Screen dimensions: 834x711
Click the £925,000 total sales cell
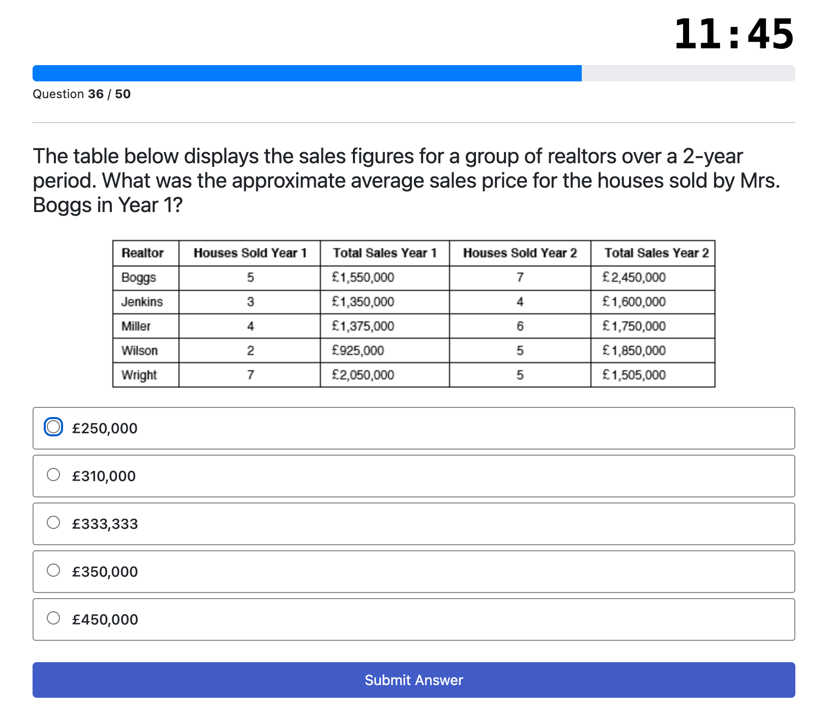[x=358, y=351]
